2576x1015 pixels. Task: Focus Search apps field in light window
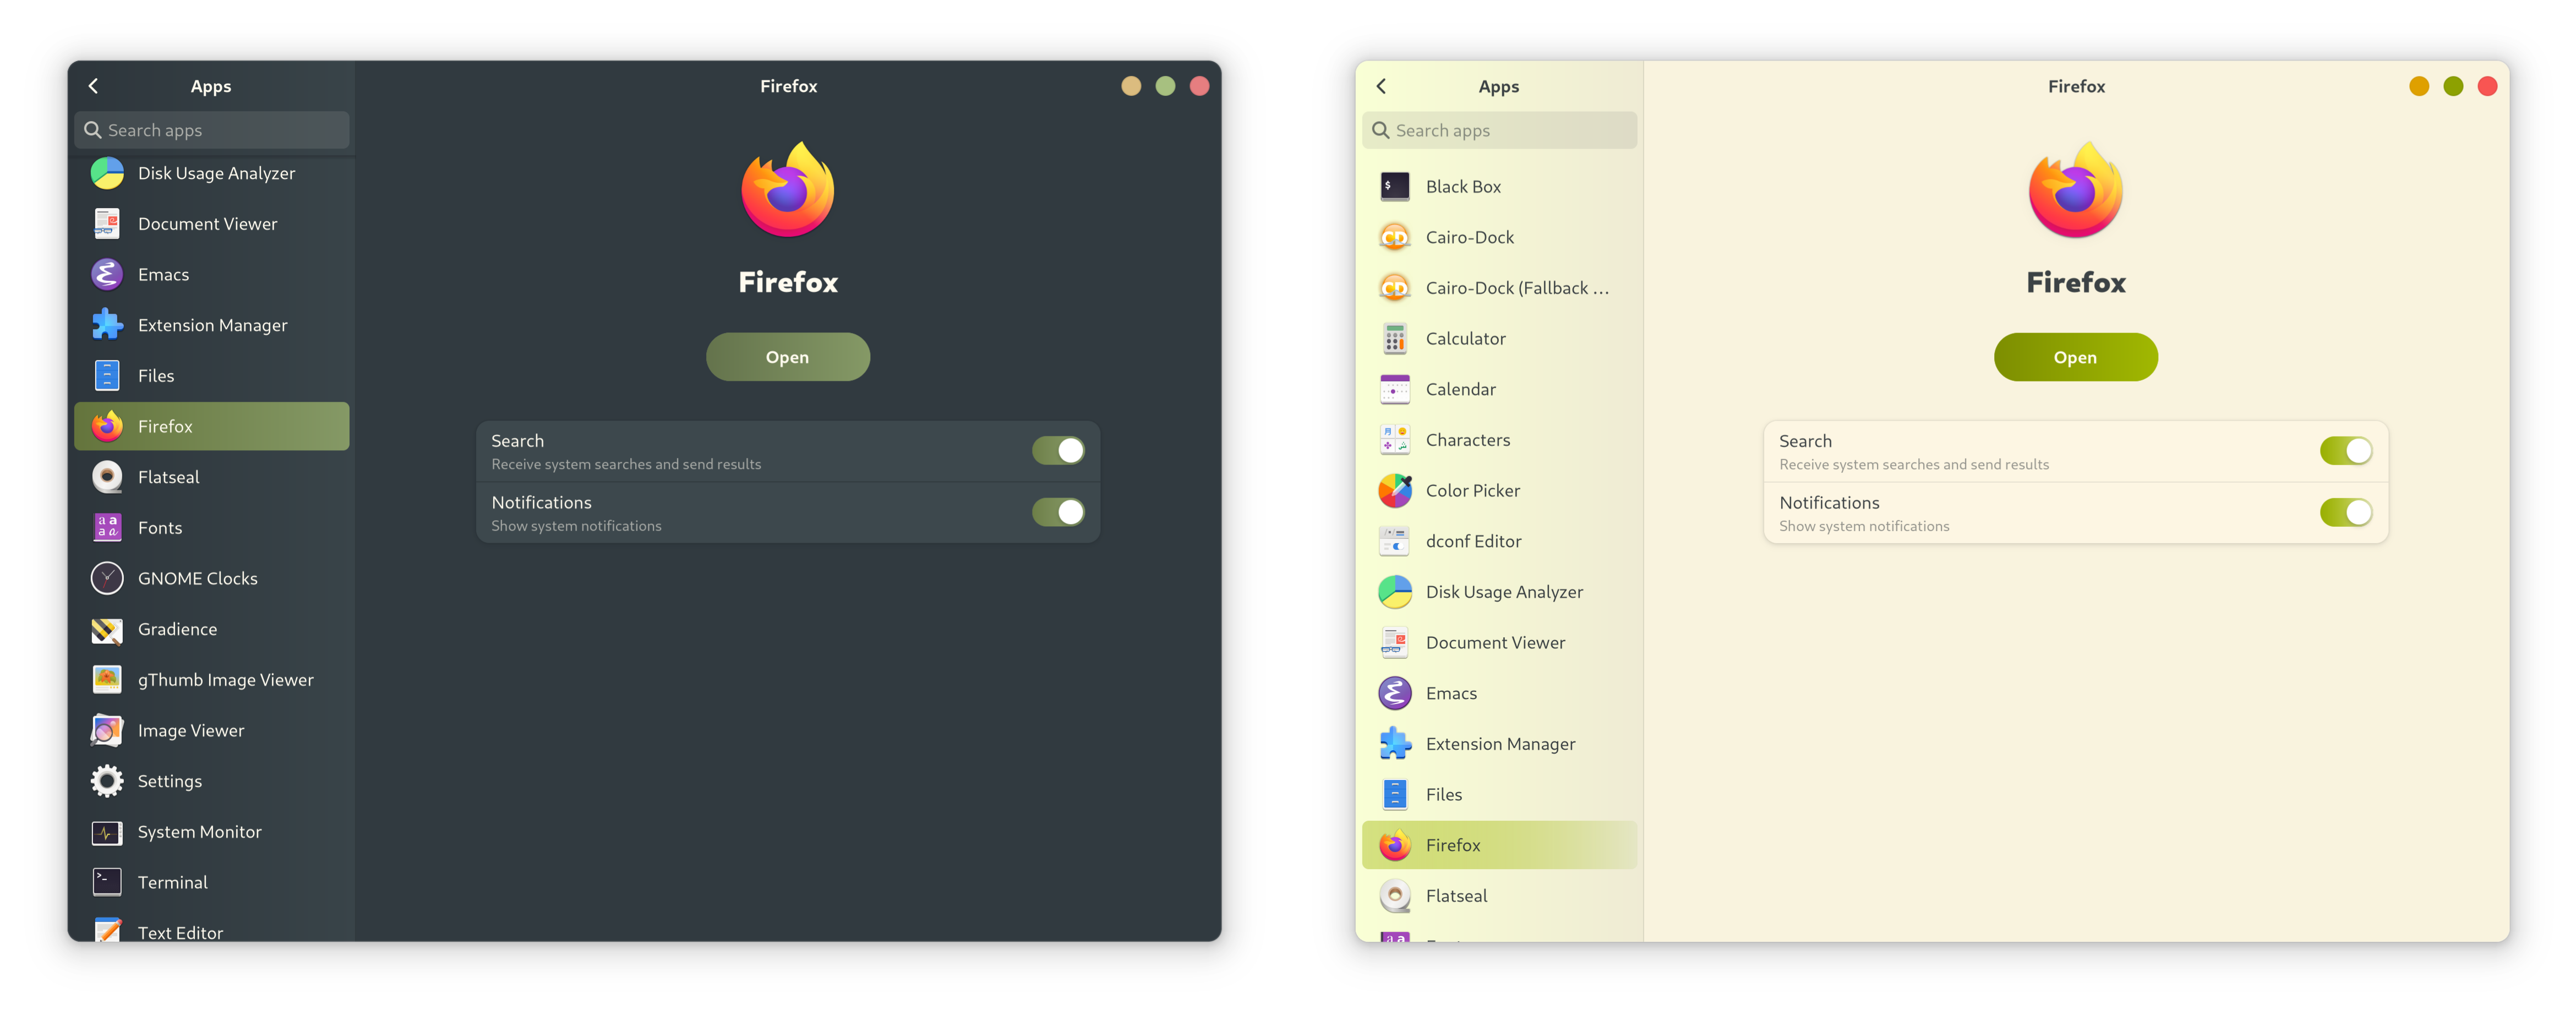pyautogui.click(x=1500, y=130)
